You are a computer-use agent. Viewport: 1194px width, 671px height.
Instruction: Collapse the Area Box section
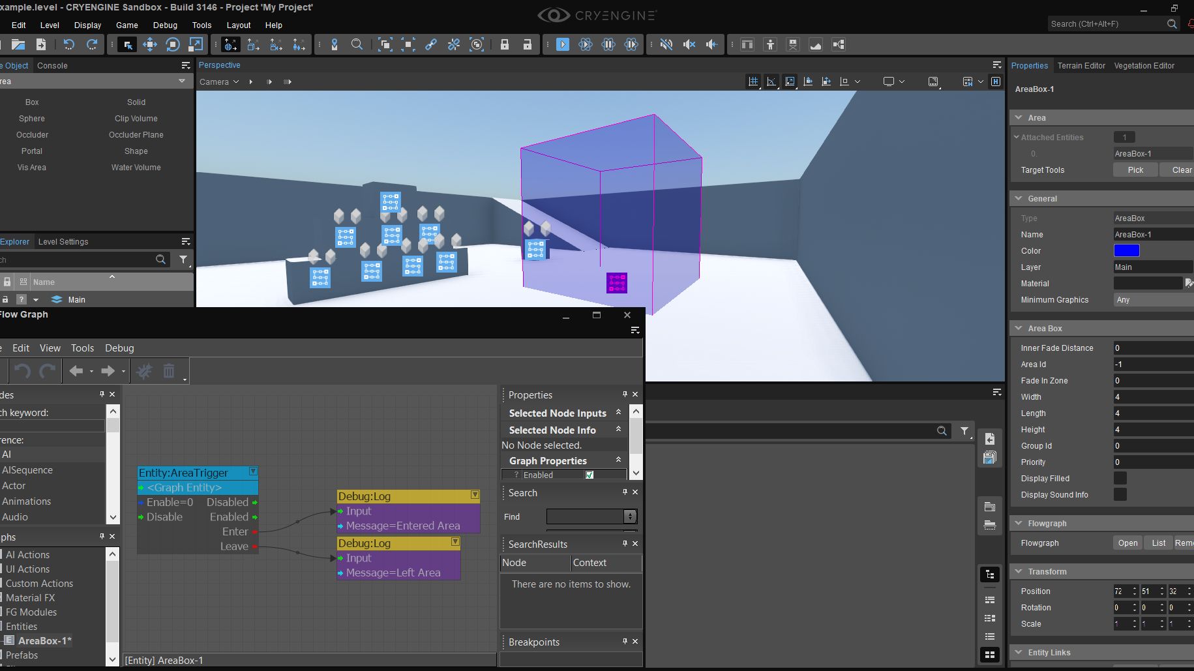coord(1019,328)
